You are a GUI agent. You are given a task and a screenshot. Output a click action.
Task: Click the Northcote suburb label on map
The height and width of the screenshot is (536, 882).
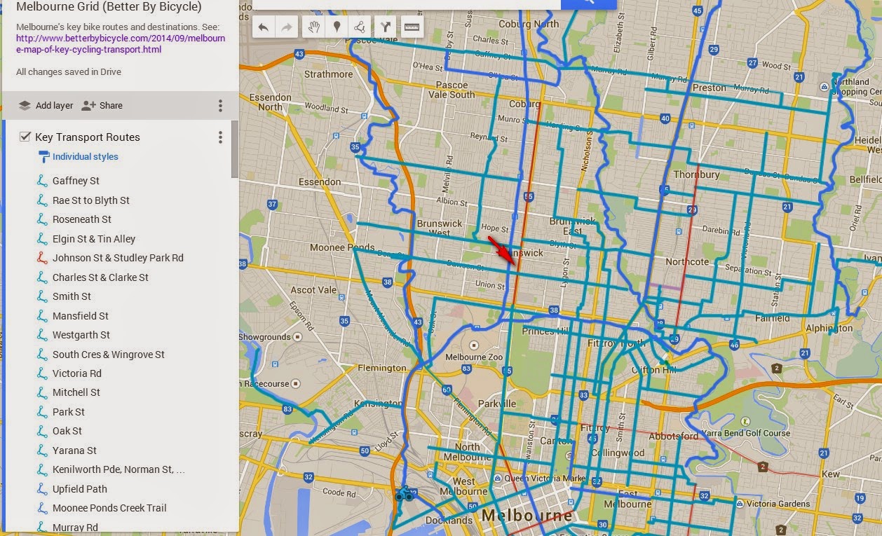tap(687, 261)
